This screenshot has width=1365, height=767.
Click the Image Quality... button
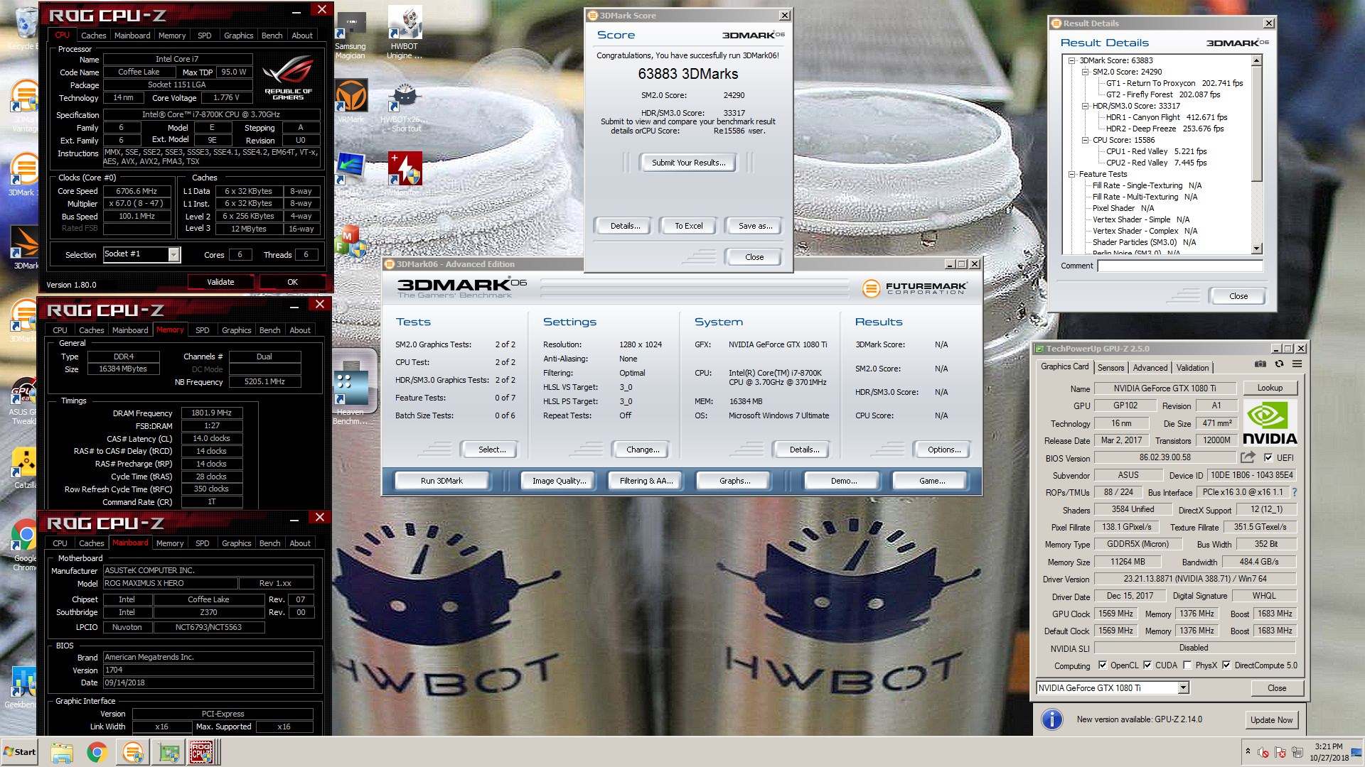point(560,481)
